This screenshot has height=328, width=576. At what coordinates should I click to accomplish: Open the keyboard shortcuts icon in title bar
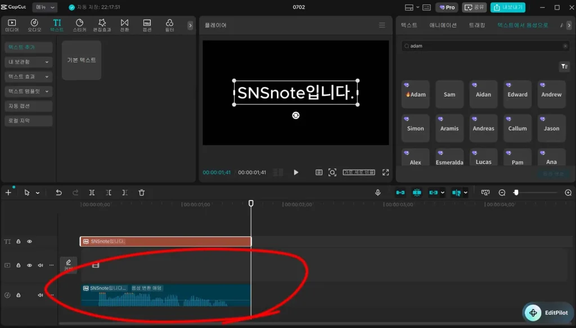(x=426, y=7)
